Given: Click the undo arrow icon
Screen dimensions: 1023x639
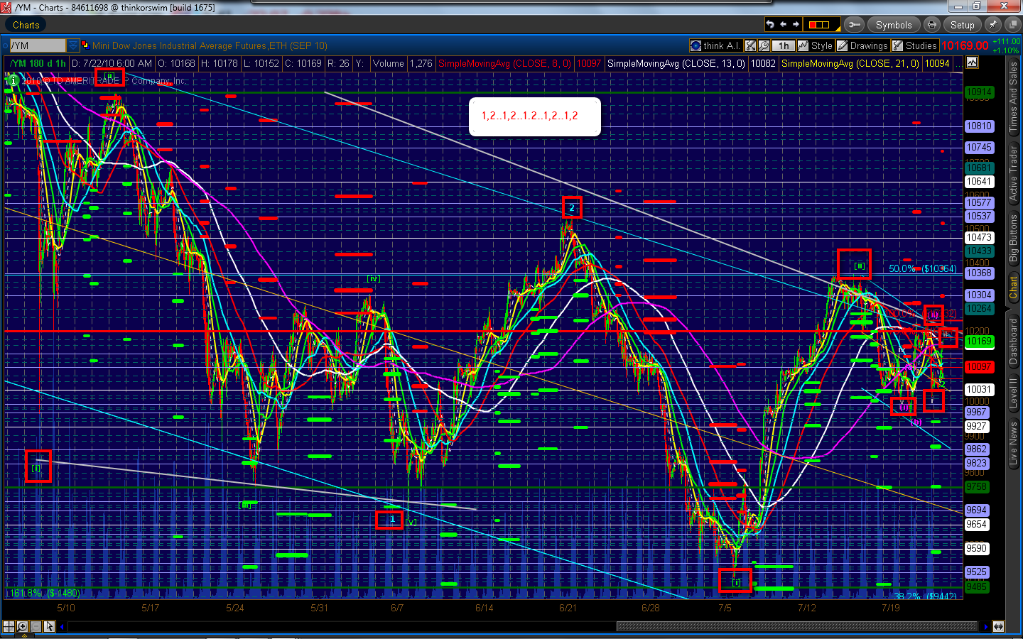Looking at the screenshot, I should 770,25.
